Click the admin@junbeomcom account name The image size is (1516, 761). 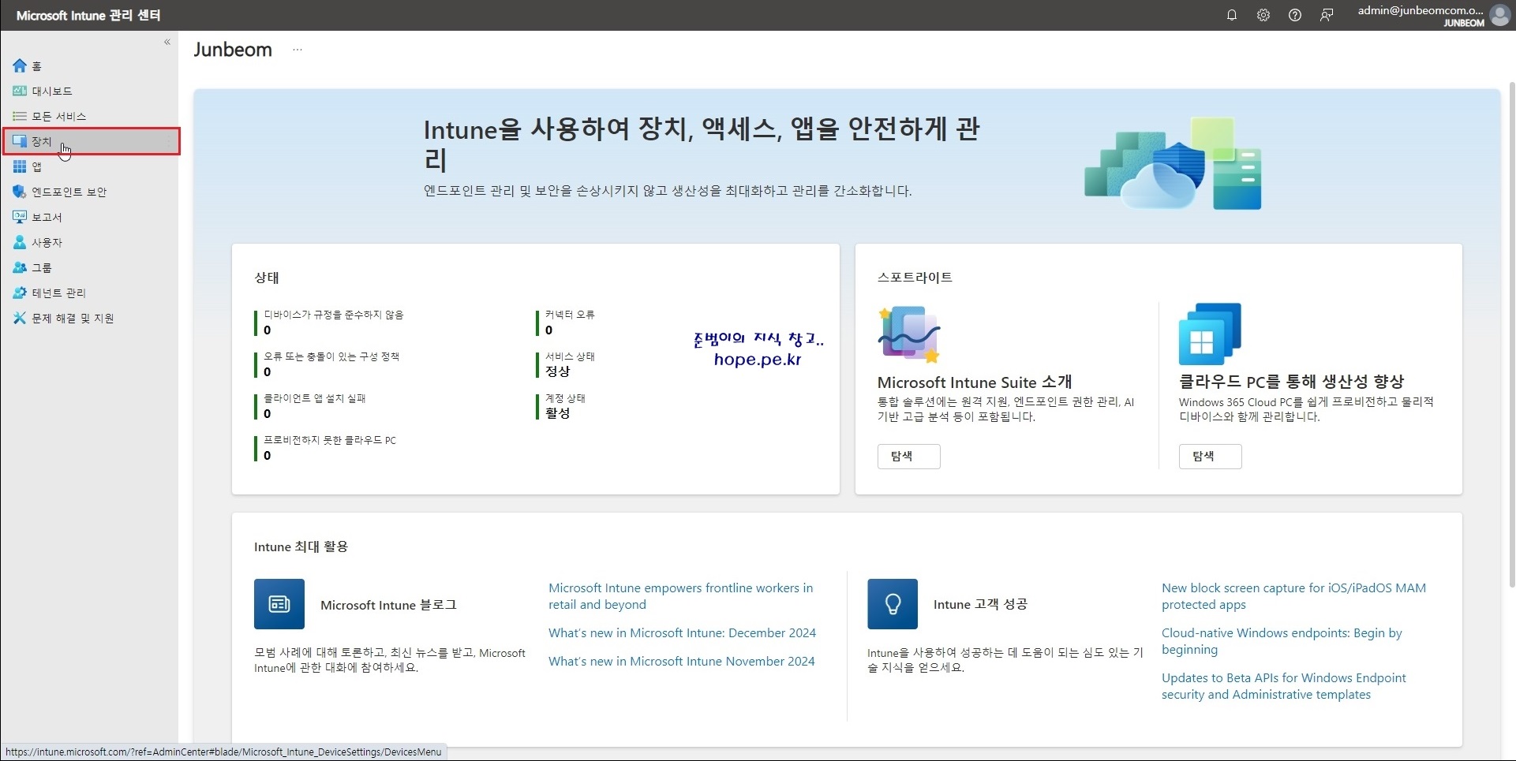[1421, 10]
